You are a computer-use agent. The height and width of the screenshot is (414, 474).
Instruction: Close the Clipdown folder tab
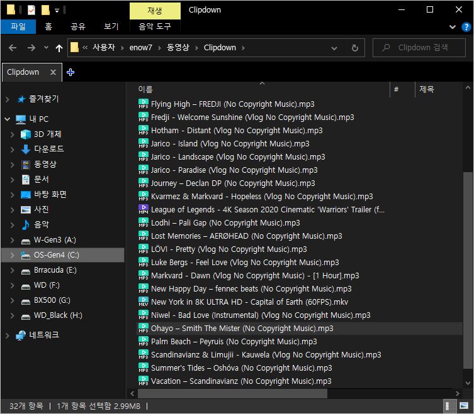[54, 72]
